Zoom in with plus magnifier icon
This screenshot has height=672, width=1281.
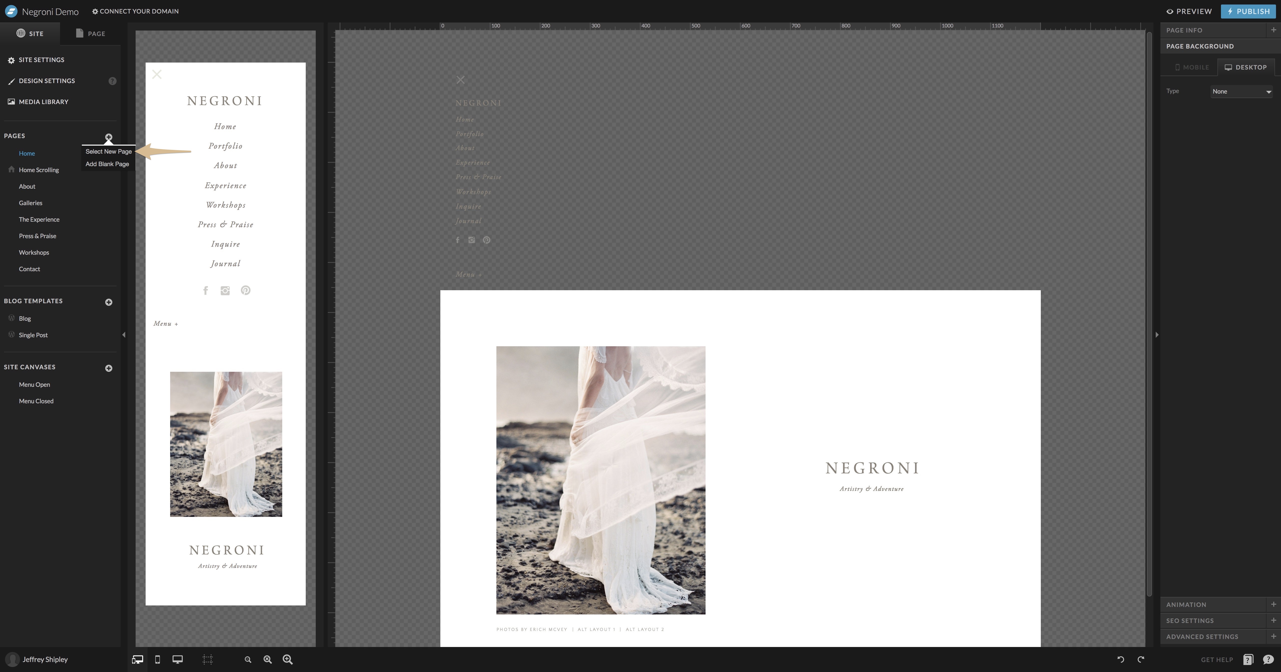(287, 659)
